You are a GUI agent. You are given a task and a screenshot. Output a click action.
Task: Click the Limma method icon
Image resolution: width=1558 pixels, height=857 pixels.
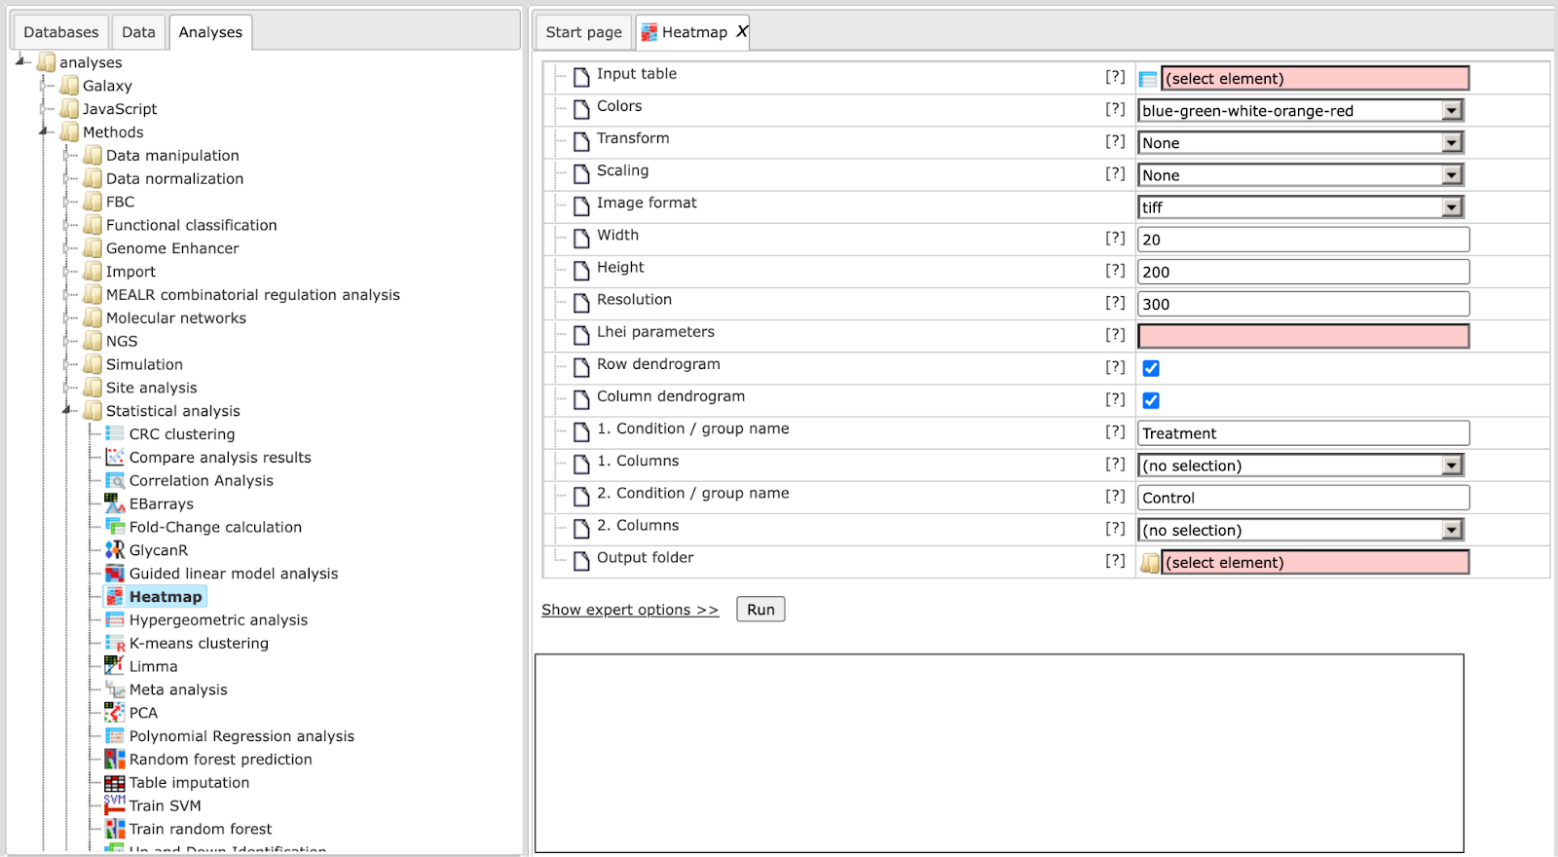pyautogui.click(x=115, y=666)
